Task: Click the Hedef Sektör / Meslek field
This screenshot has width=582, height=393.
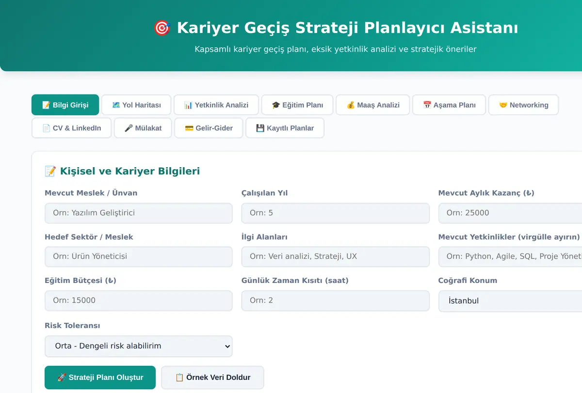Action: point(139,257)
